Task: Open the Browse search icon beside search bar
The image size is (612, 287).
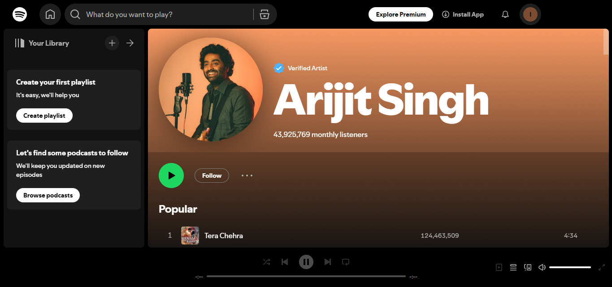Action: 265,14
